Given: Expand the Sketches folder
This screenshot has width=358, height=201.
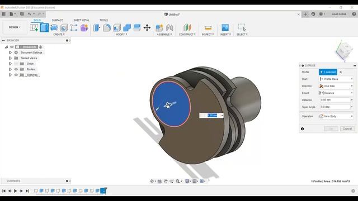Looking at the screenshot, I should (x=10, y=75).
